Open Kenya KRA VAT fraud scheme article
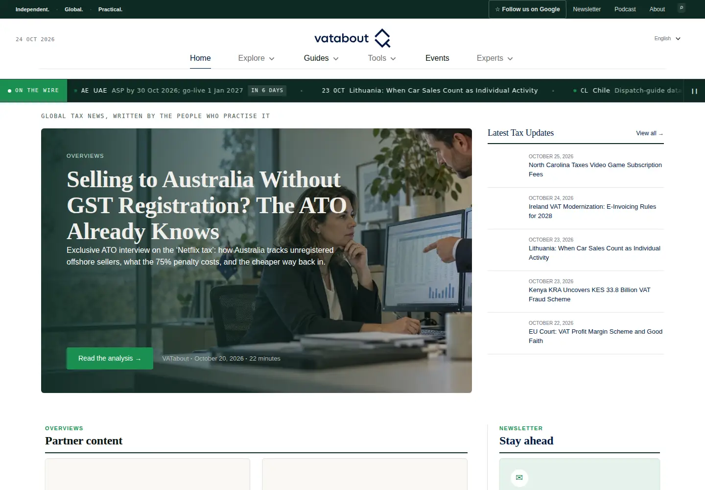 [589, 294]
